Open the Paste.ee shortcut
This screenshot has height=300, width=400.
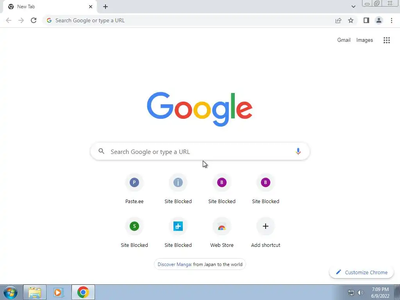pos(134,189)
